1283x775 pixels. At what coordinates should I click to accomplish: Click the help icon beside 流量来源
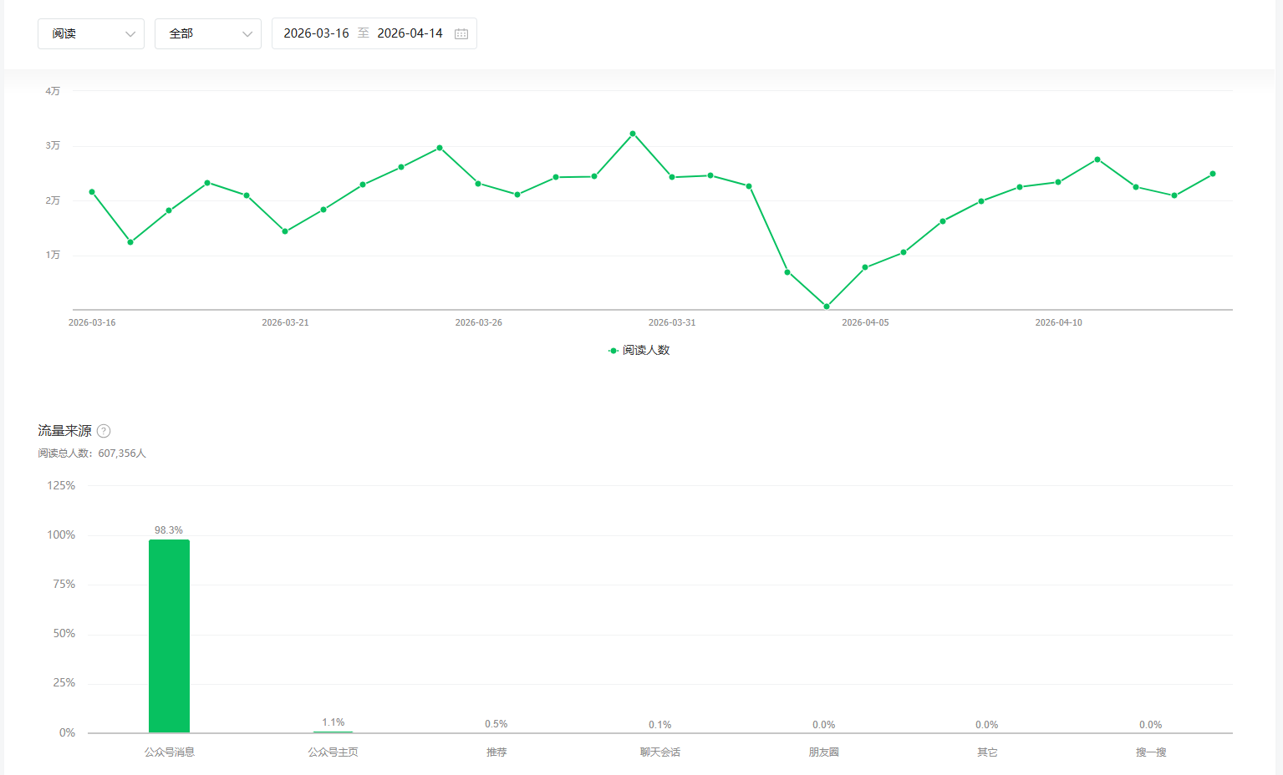104,431
